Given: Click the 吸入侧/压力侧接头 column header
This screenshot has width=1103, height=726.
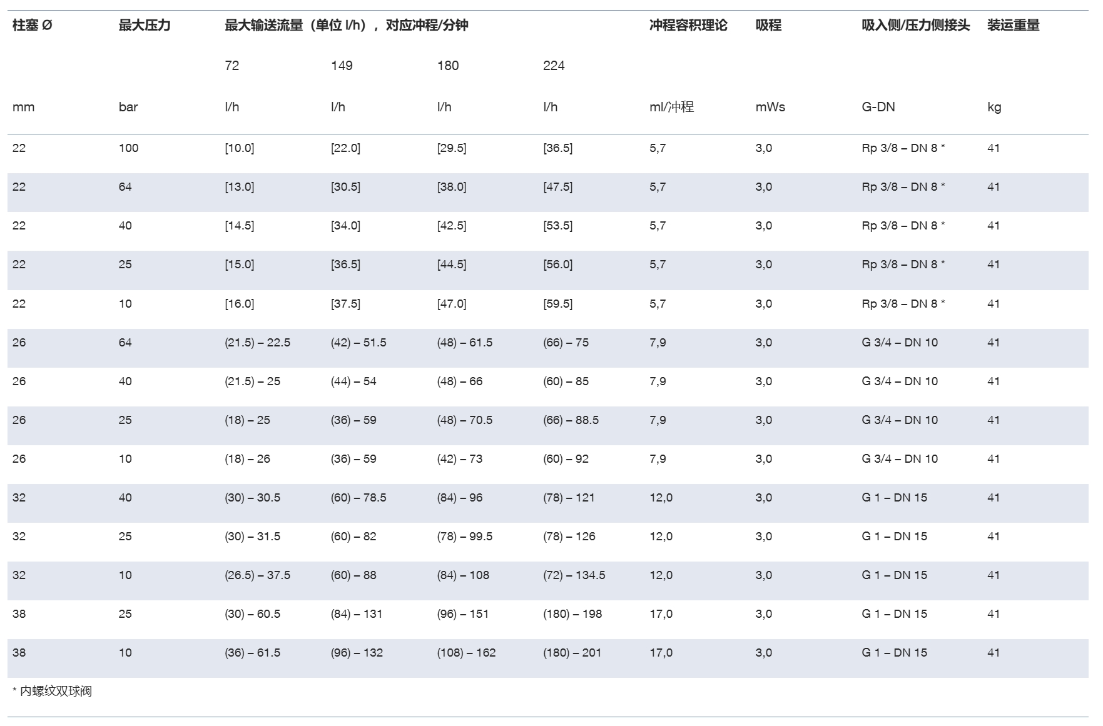Looking at the screenshot, I should 915,26.
